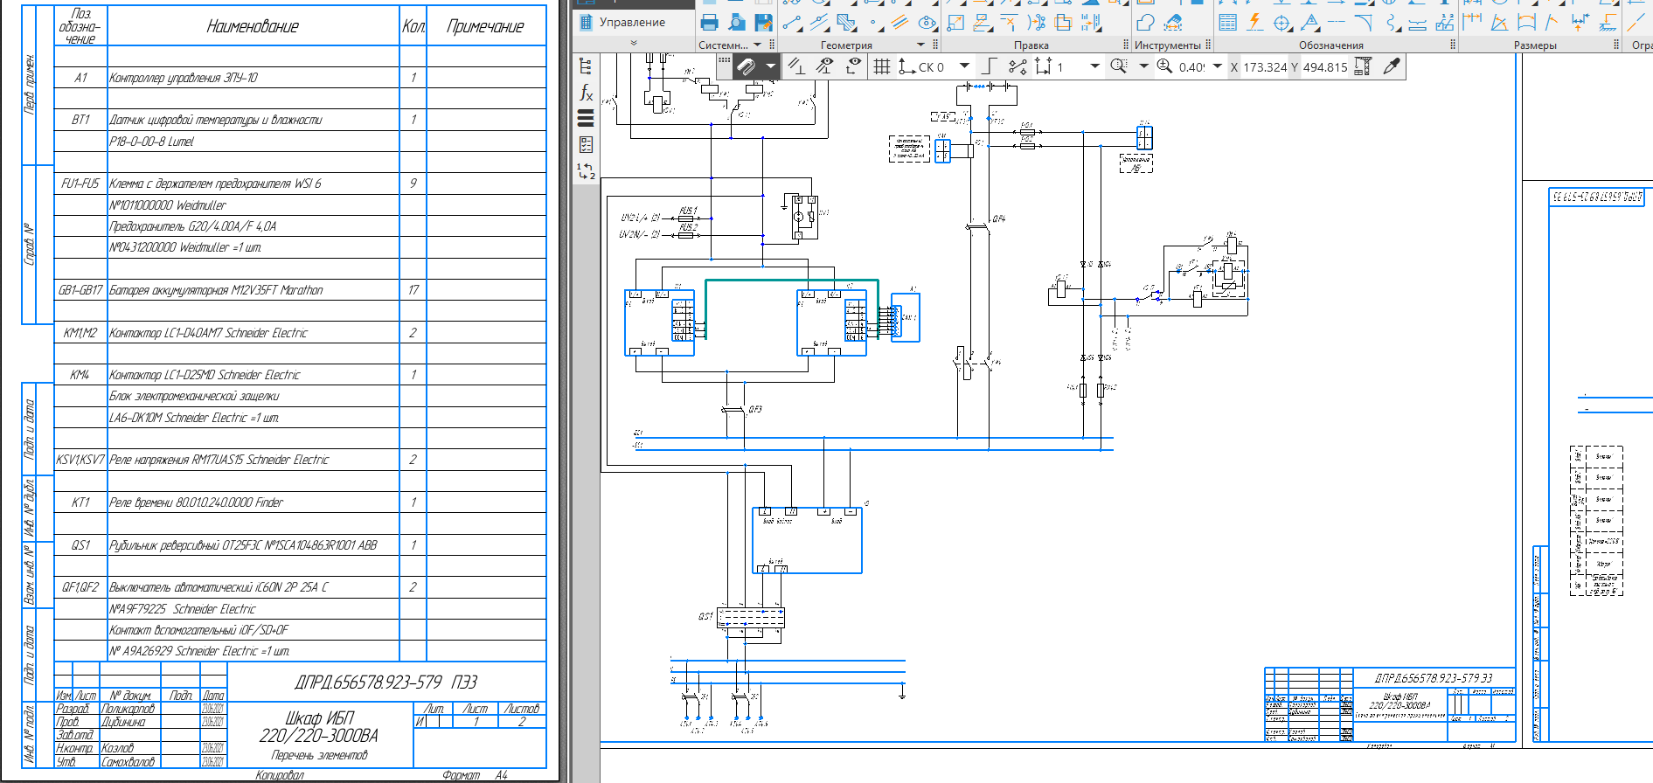Select the Scale tool in Правка

955,23
